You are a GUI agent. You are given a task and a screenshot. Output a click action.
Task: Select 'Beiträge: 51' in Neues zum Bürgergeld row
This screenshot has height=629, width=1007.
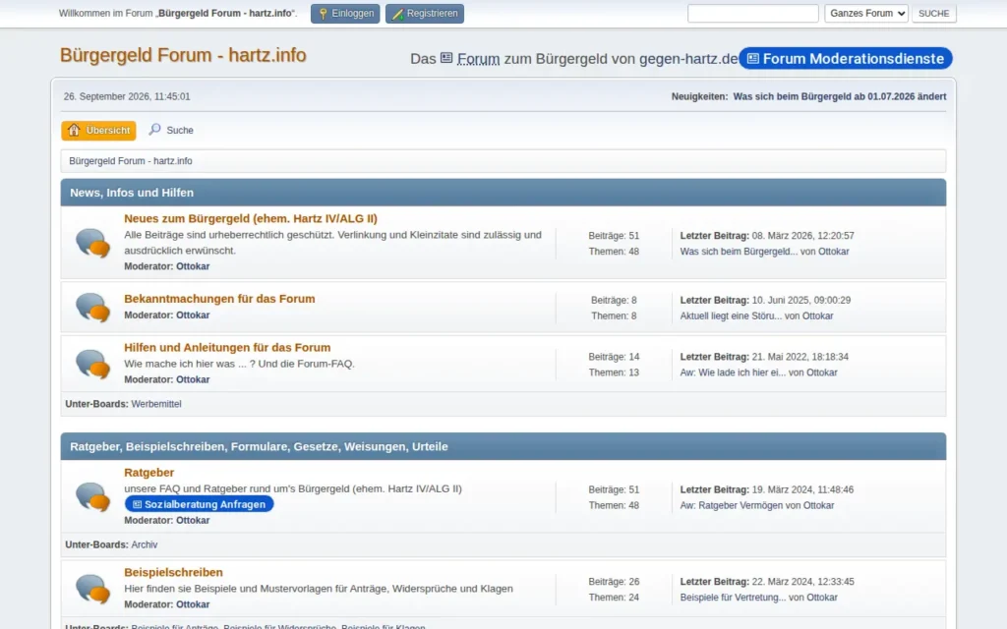614,236
